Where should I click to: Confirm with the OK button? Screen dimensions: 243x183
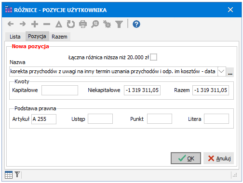pyautogui.click(x=186, y=158)
